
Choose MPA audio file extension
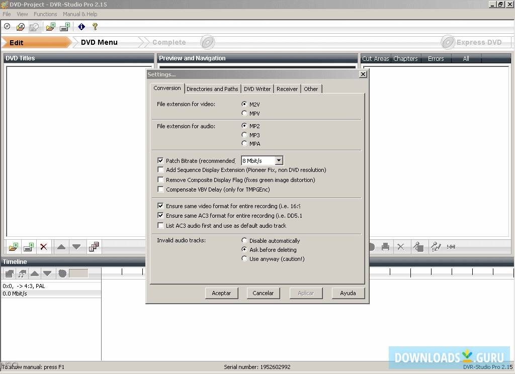244,143
